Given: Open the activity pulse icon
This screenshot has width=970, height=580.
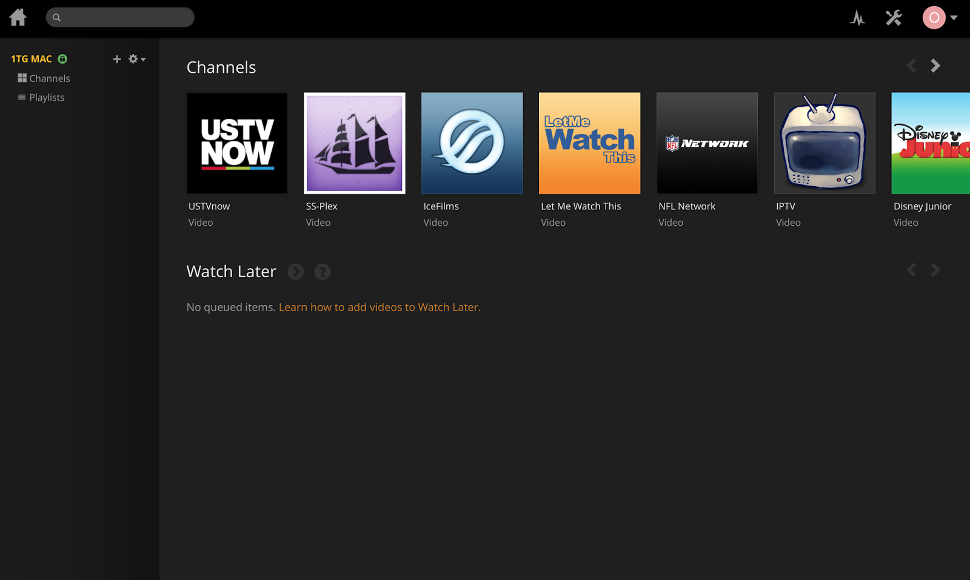Looking at the screenshot, I should pyautogui.click(x=857, y=18).
